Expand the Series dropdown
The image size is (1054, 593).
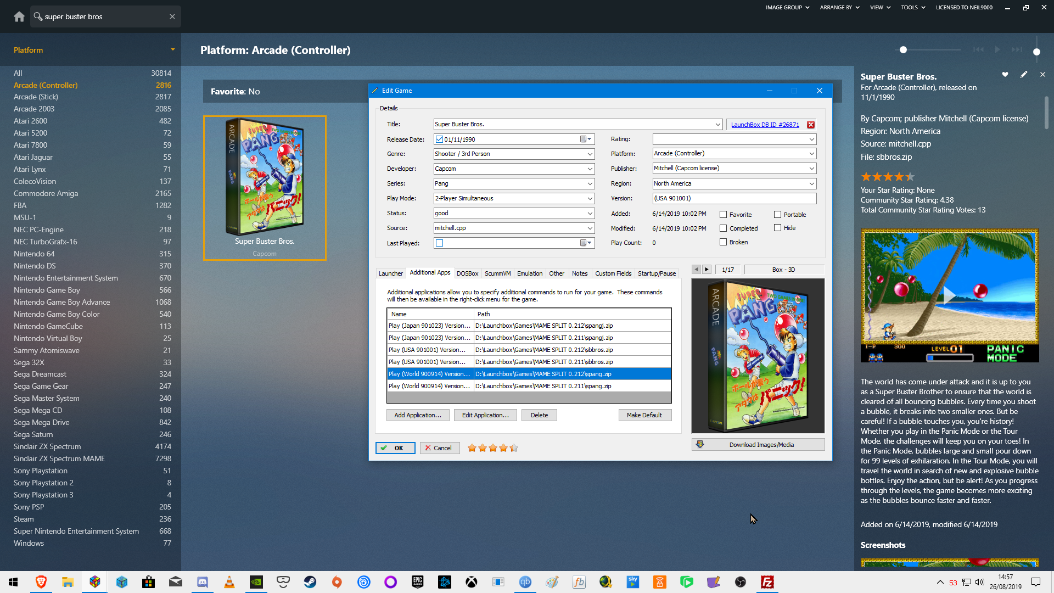click(590, 184)
